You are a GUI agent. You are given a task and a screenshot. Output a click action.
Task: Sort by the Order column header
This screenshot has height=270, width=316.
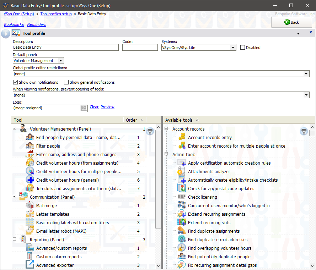coord(134,120)
